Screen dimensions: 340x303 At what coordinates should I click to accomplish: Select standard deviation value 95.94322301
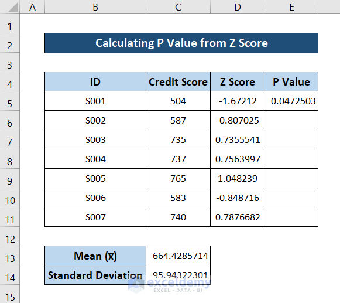[x=178, y=275]
